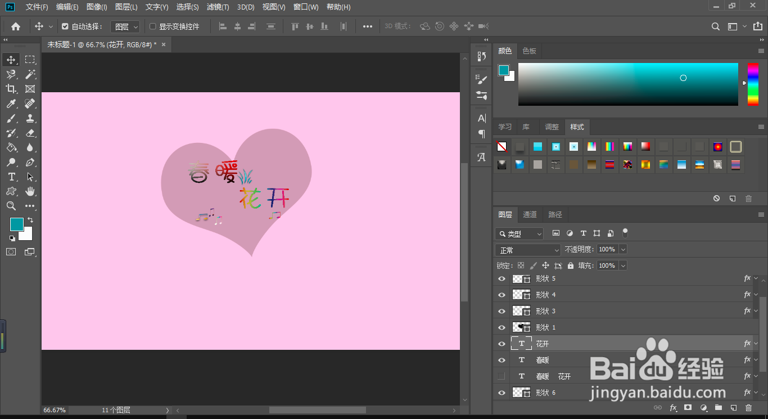Open the 图层 auto-select dropdown
The height and width of the screenshot is (419, 768).
click(125, 26)
